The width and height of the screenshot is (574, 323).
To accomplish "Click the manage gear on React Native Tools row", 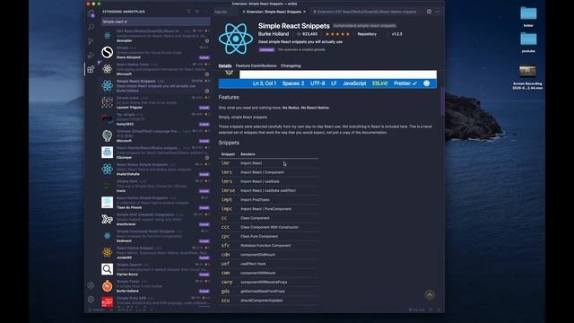I will pyautogui.click(x=207, y=74).
